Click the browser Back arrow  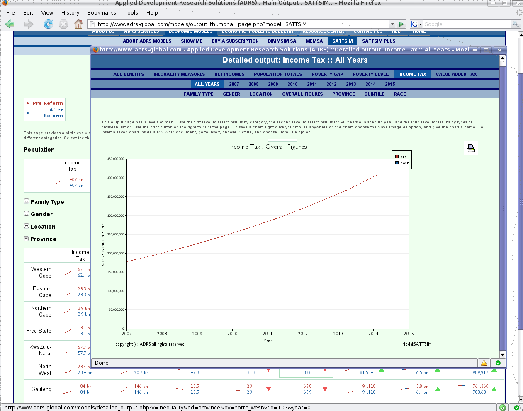tap(10, 24)
